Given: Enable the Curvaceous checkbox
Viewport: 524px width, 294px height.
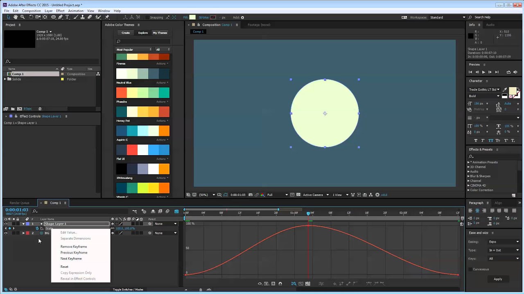Looking at the screenshot, I should 470,269.
